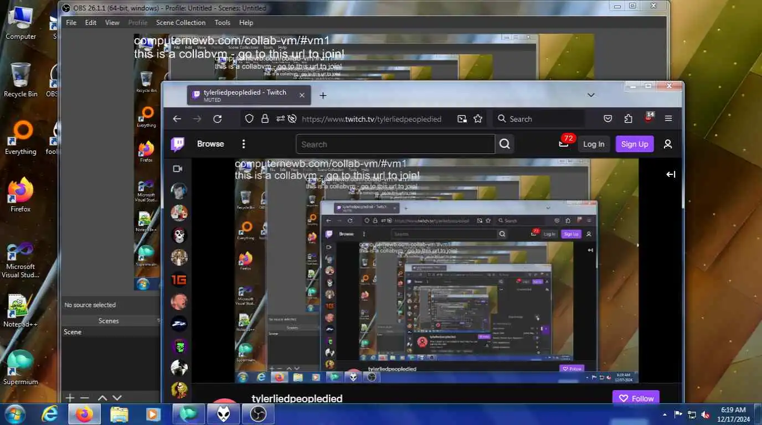Launch Internet Explorer from the taskbar
Image resolution: width=762 pixels, height=425 pixels.
pyautogui.click(x=50, y=414)
